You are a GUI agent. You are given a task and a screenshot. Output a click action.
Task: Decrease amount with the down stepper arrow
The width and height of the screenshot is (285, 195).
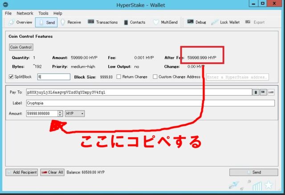[60, 115]
